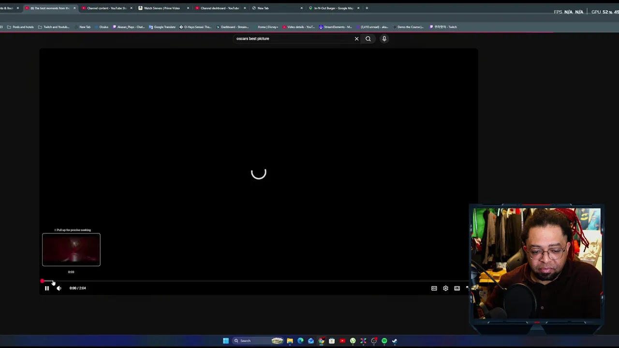Screen dimensions: 619x348
Task: Close the 'Channel content - YouTube Studio' tab
Action: click(131, 8)
